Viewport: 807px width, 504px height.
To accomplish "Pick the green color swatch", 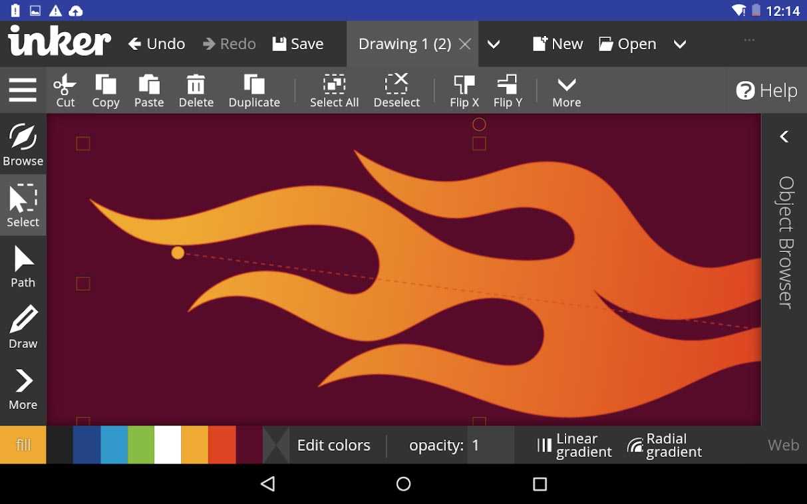I will coord(141,445).
